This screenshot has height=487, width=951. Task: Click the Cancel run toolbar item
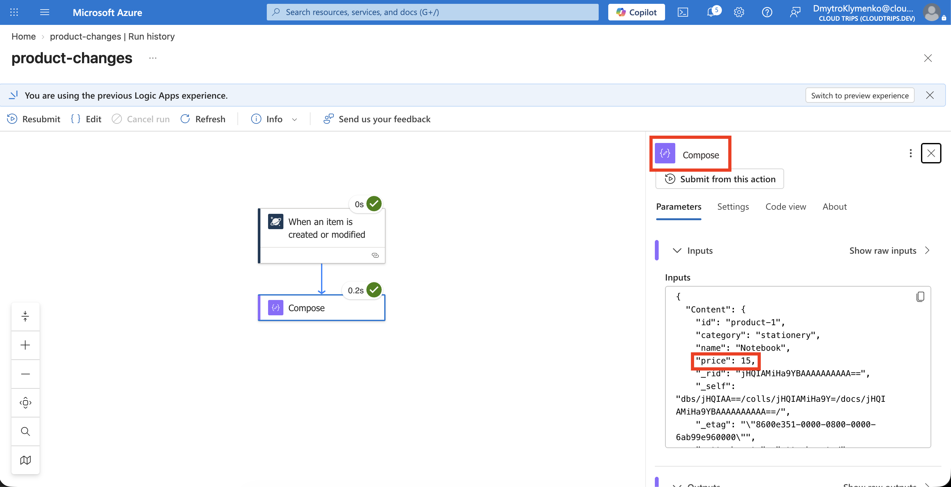pos(141,119)
